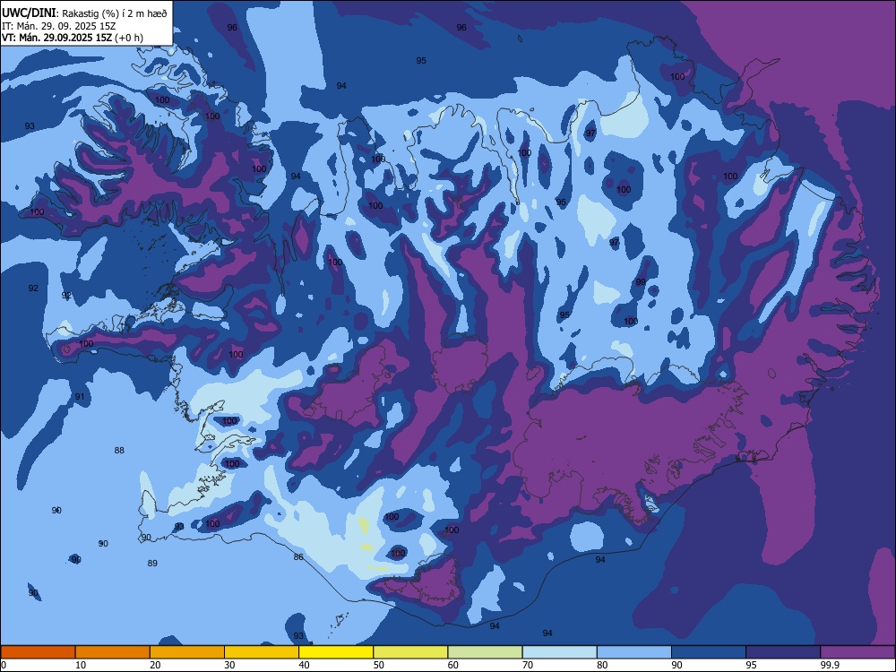Viewport: 896px width, 672px height.
Task: Click the legend scale label '70'
Action: pyautogui.click(x=528, y=665)
